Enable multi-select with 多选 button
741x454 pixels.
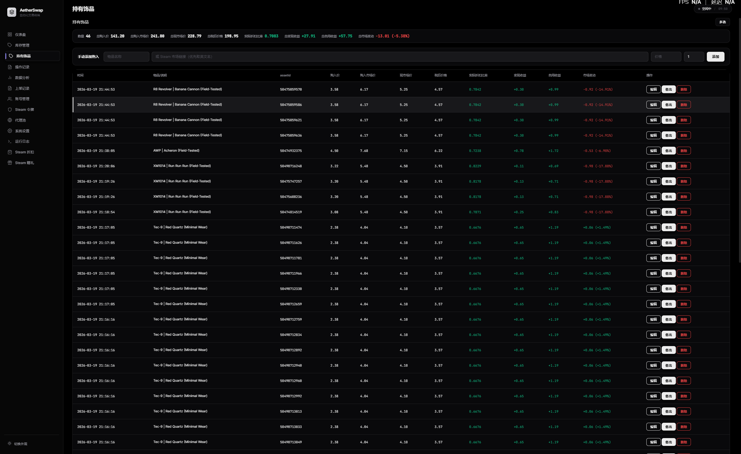point(722,22)
